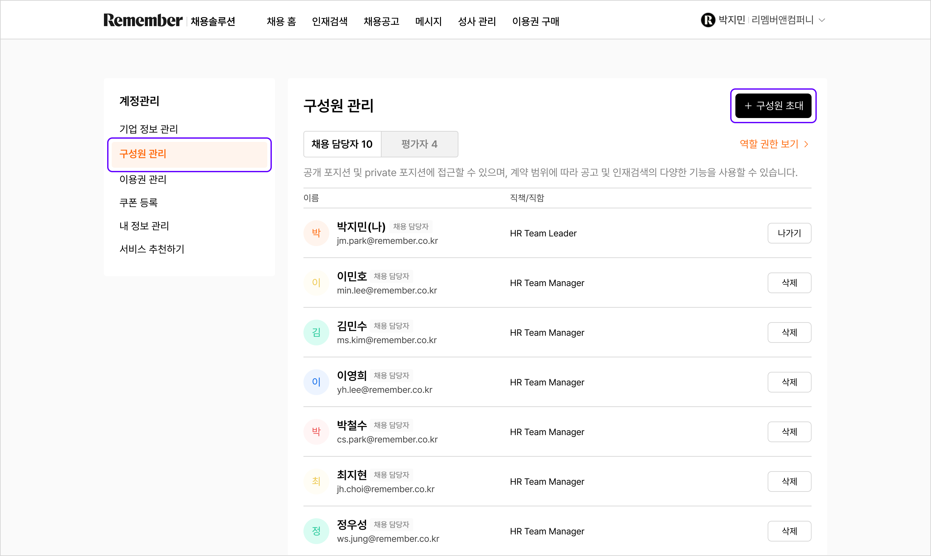Click email min.lee@remember.co.kr
Viewport: 931px width, 556px height.
tap(387, 291)
